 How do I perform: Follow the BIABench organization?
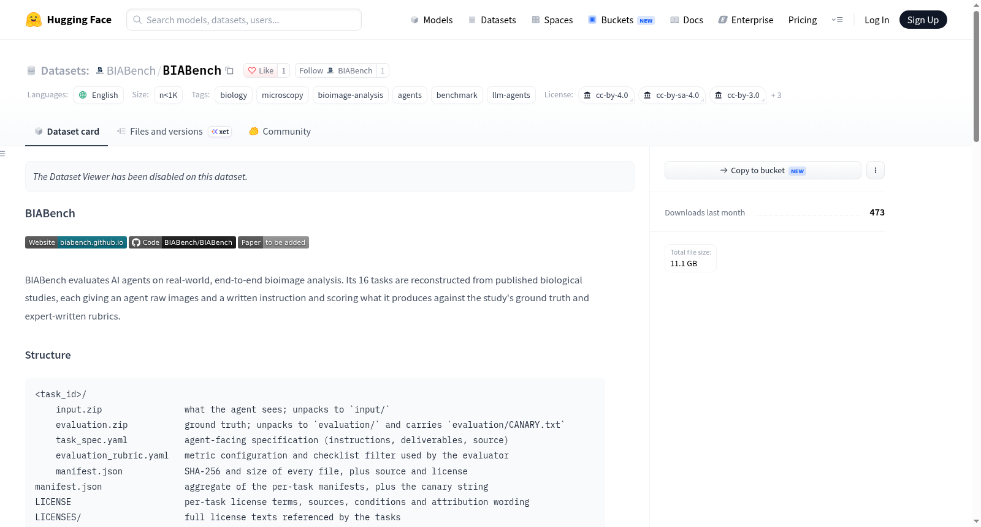tap(335, 70)
